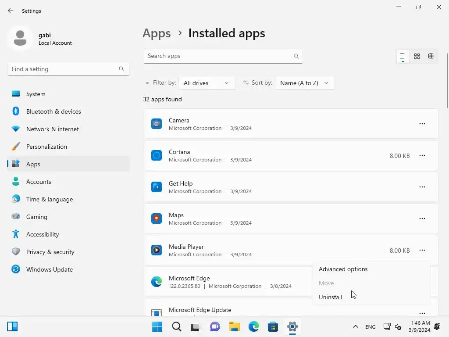The image size is (449, 337).
Task: Open Windows Update settings
Action: point(68,269)
